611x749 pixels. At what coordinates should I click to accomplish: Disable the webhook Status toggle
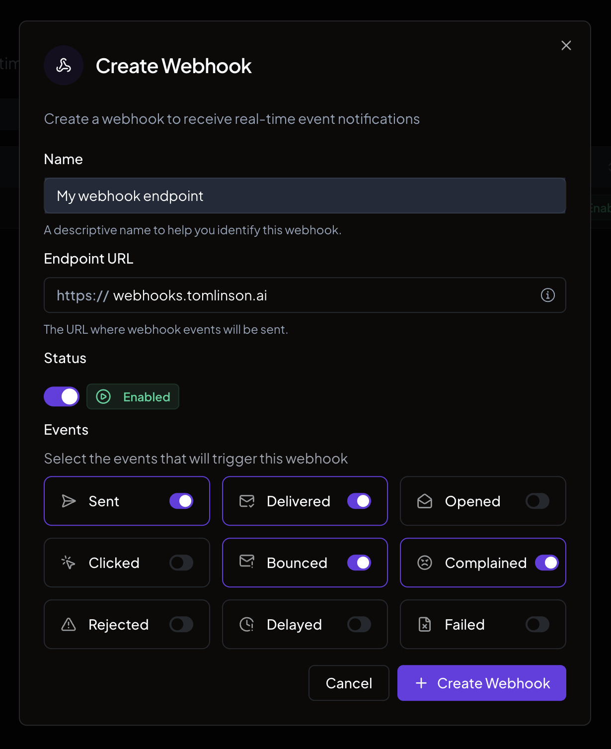click(62, 396)
